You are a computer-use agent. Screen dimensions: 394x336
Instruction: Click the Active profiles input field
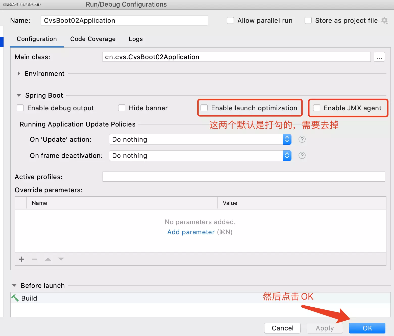(243, 177)
